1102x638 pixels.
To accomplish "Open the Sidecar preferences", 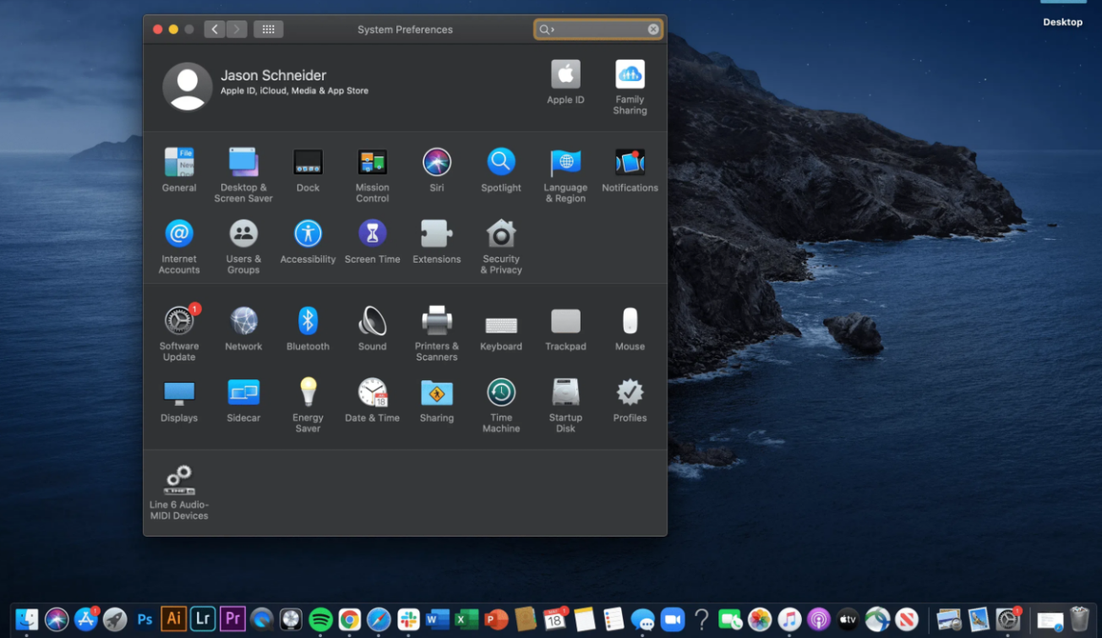I will tap(243, 393).
